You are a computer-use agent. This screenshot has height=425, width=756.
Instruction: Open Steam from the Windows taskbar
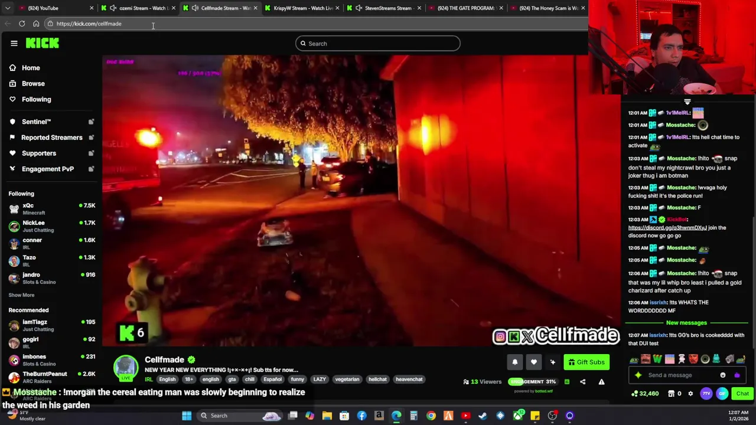(483, 416)
